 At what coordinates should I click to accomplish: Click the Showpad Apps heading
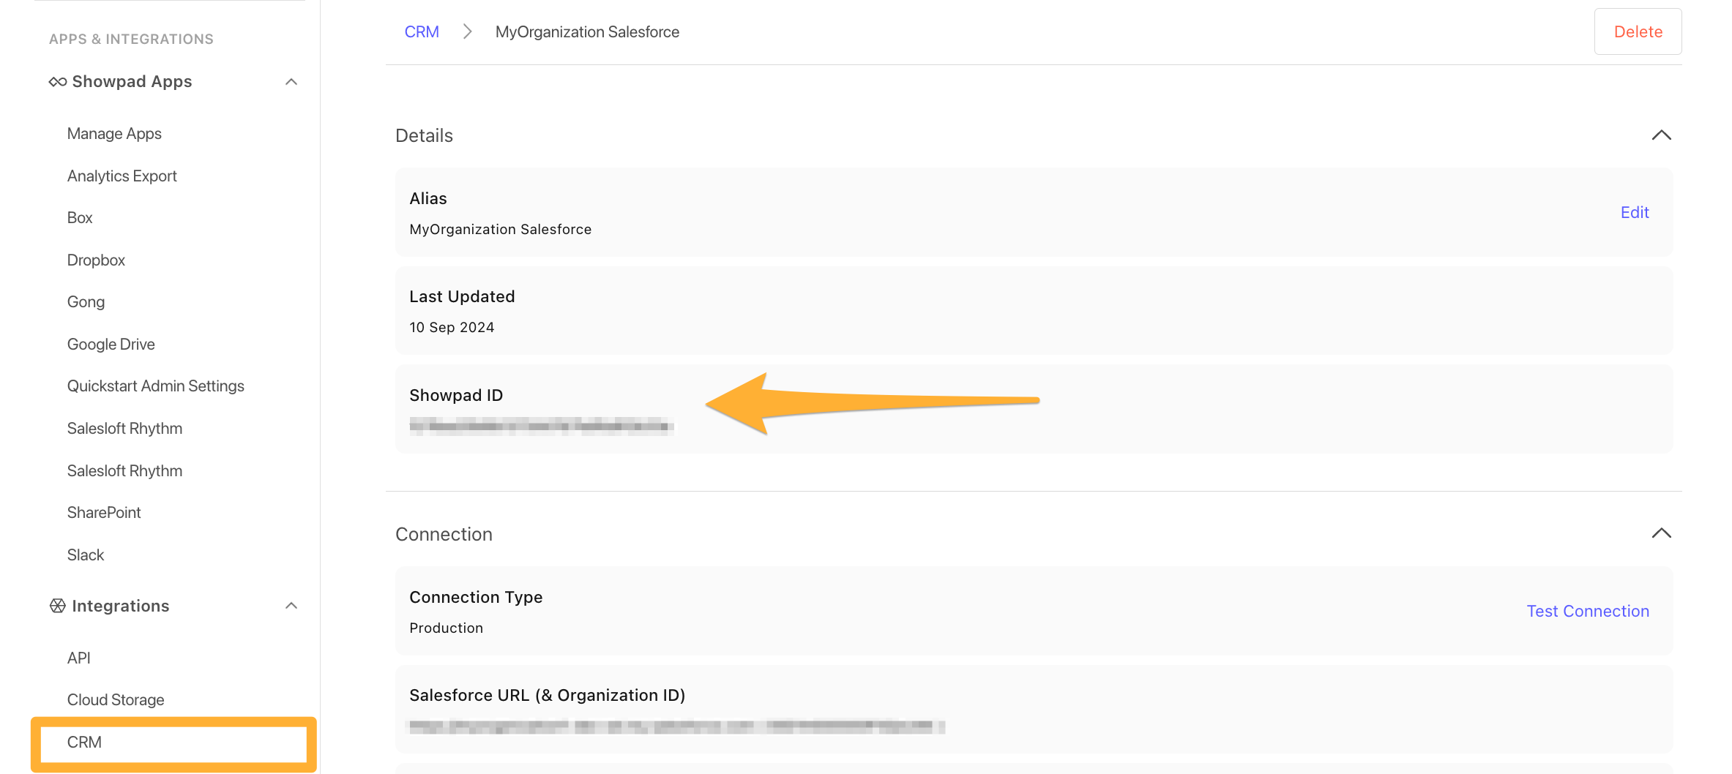pos(132,82)
